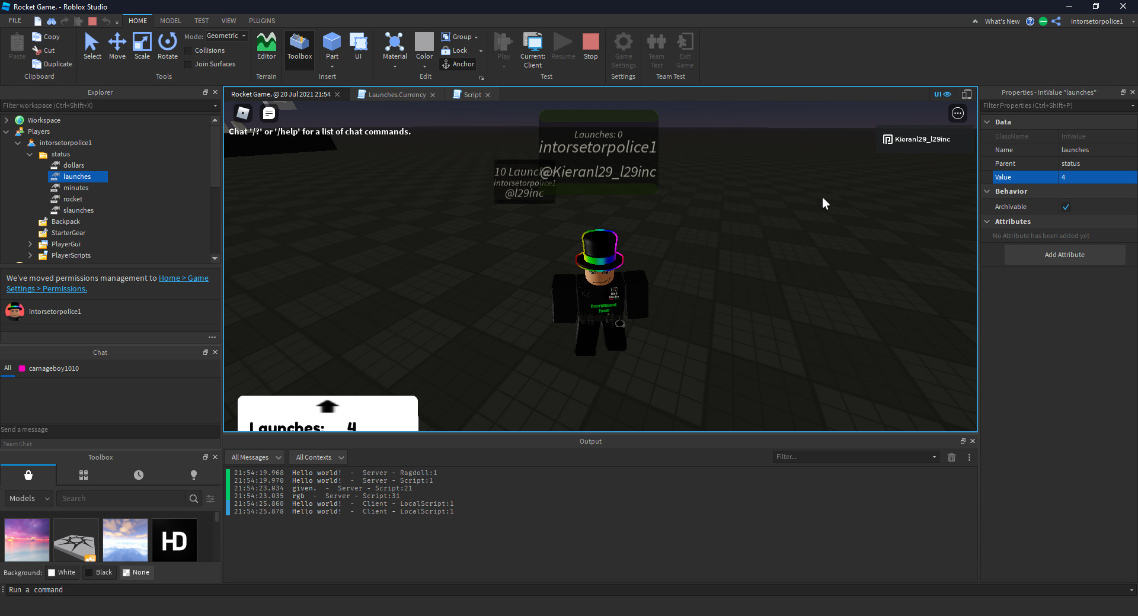Collapse the Players tree node

7,131
